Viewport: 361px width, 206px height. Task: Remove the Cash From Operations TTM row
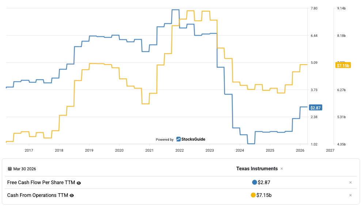pos(350,195)
